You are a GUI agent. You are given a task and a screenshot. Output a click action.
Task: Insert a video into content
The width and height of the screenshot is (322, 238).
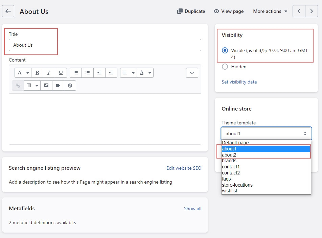click(58, 86)
